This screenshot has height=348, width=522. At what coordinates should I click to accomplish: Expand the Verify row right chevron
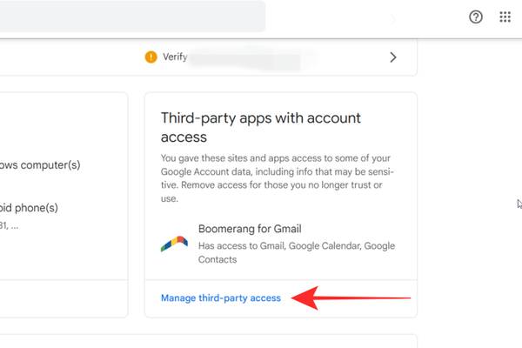point(393,57)
